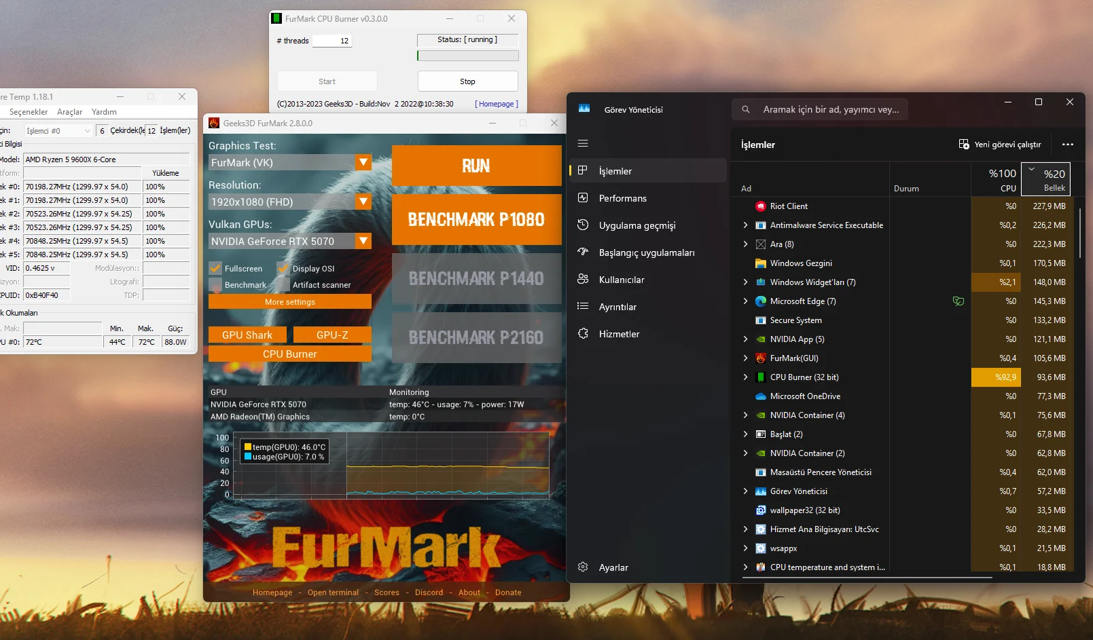The height and width of the screenshot is (640, 1093).
Task: Click the CPU Burner window title icon
Action: [276, 18]
